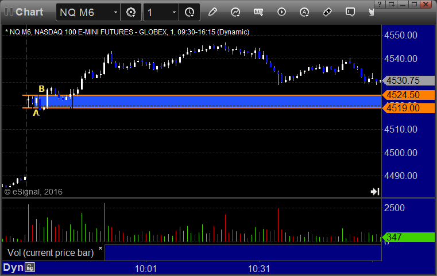The width and height of the screenshot is (437, 276).
Task: Open the symbol settings gear menu
Action: (131, 12)
